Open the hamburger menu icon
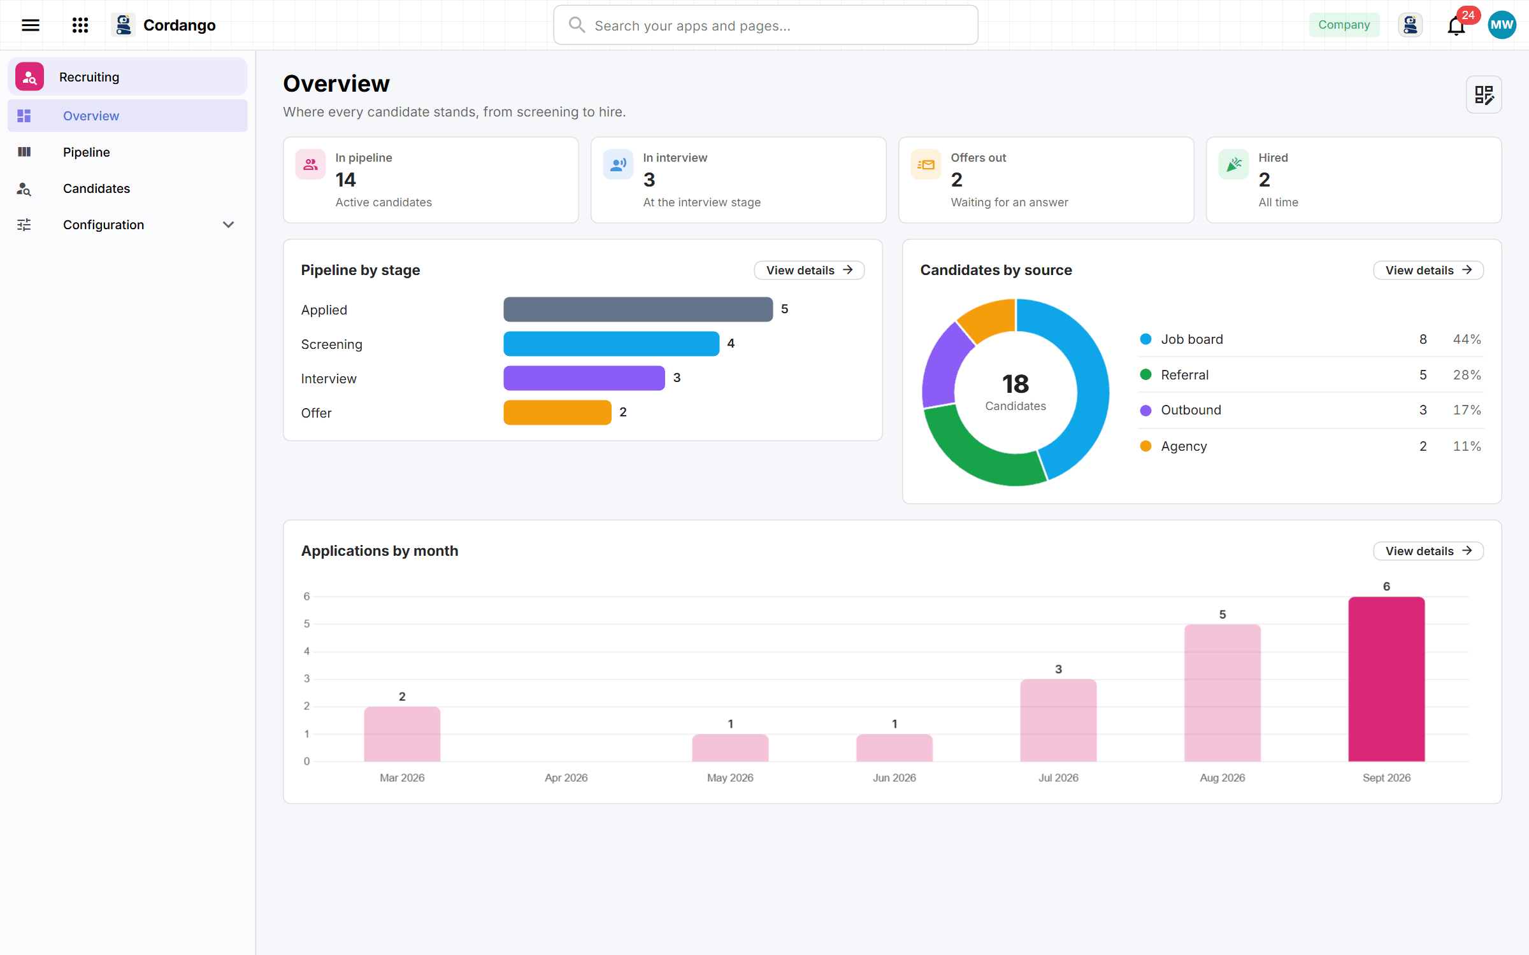Image resolution: width=1529 pixels, height=955 pixels. pos(31,25)
